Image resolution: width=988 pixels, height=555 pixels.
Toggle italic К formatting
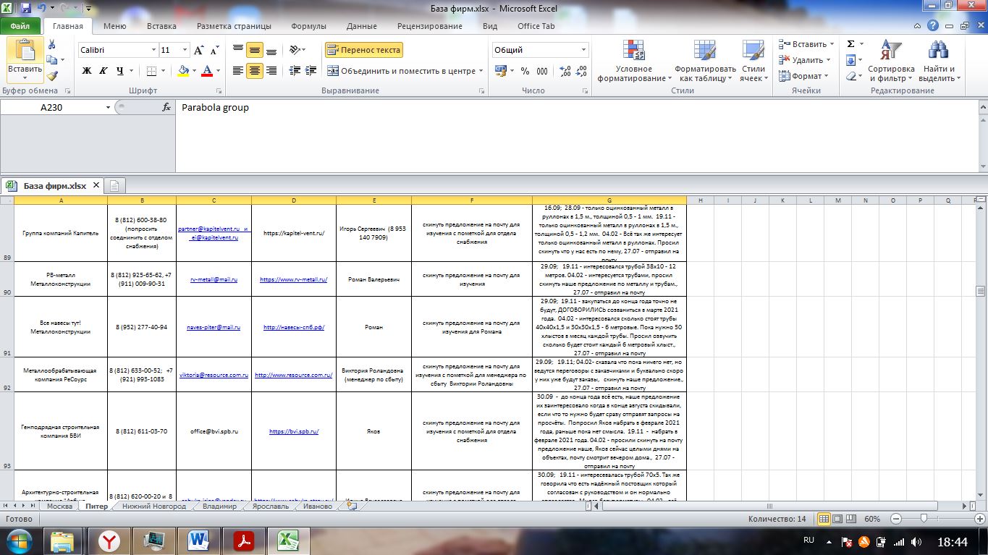click(x=104, y=71)
